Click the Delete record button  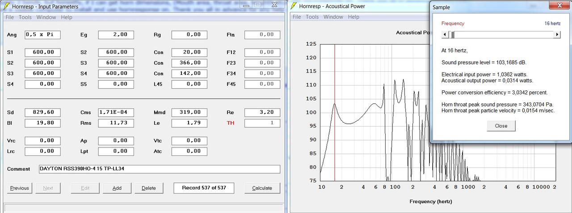149,188
